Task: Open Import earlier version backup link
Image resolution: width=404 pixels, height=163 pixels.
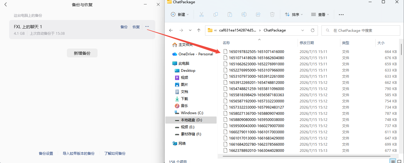Action: [x=79, y=154]
